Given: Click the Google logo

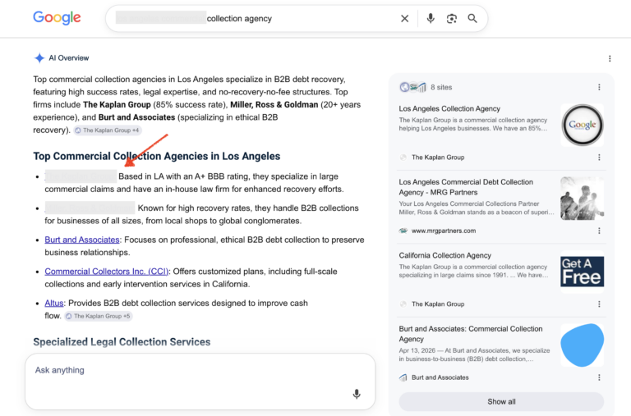Looking at the screenshot, I should 57,18.
